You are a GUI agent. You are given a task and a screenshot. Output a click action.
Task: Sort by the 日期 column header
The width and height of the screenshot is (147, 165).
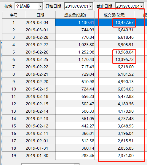40,15
